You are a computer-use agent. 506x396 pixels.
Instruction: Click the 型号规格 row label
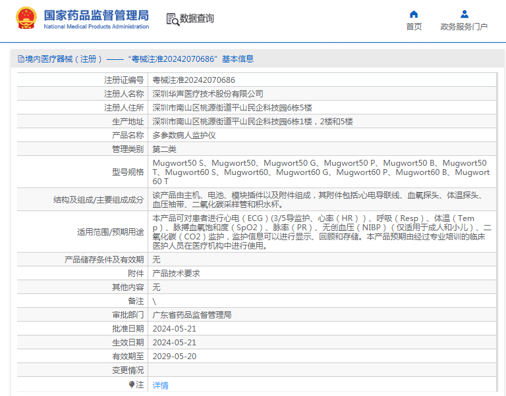click(x=128, y=172)
